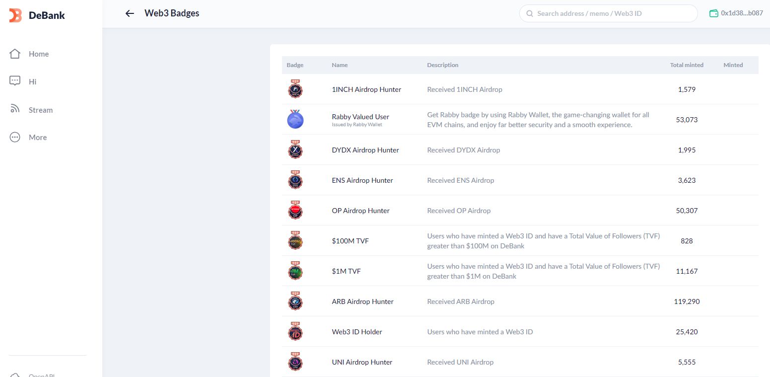The image size is (770, 377).
Task: Click the total minted value 828
Action: click(687, 241)
